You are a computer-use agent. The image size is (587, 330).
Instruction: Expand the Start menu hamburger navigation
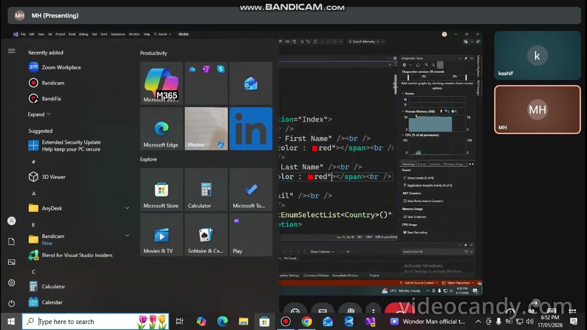coord(11,51)
